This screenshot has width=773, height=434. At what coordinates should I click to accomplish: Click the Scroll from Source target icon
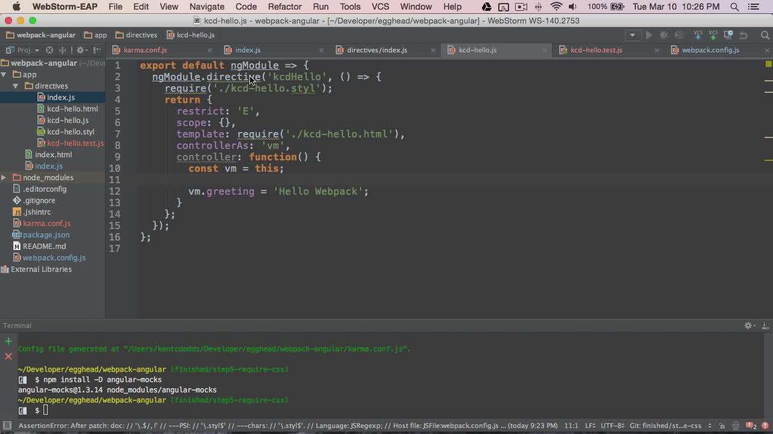pyautogui.click(x=50, y=50)
